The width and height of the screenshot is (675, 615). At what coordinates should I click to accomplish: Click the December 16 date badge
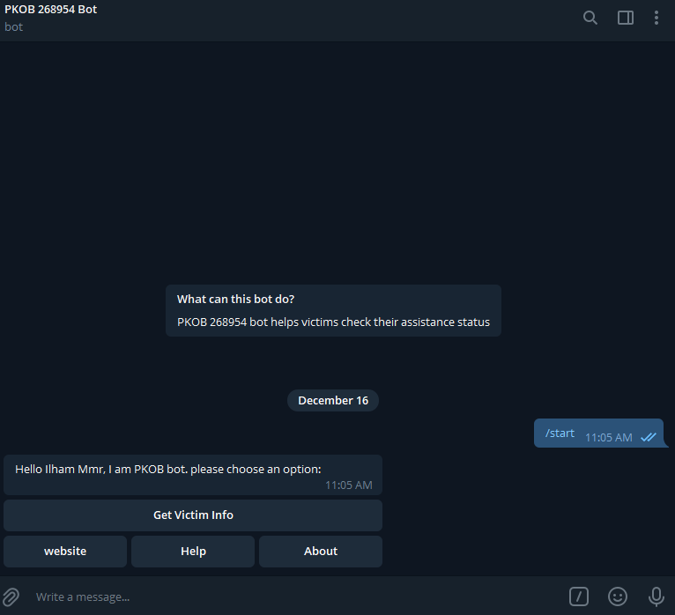333,401
